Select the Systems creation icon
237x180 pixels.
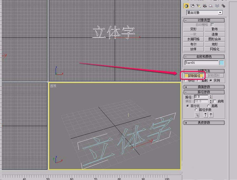tap(223, 6)
